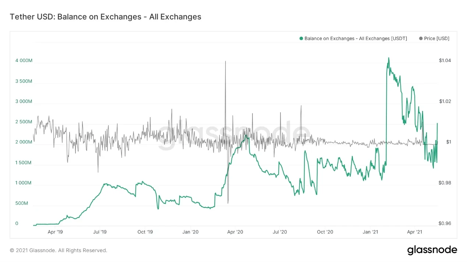Screen dimensions: 467x262
Task: Click the 2 500M left axis label
Action: pos(24,122)
